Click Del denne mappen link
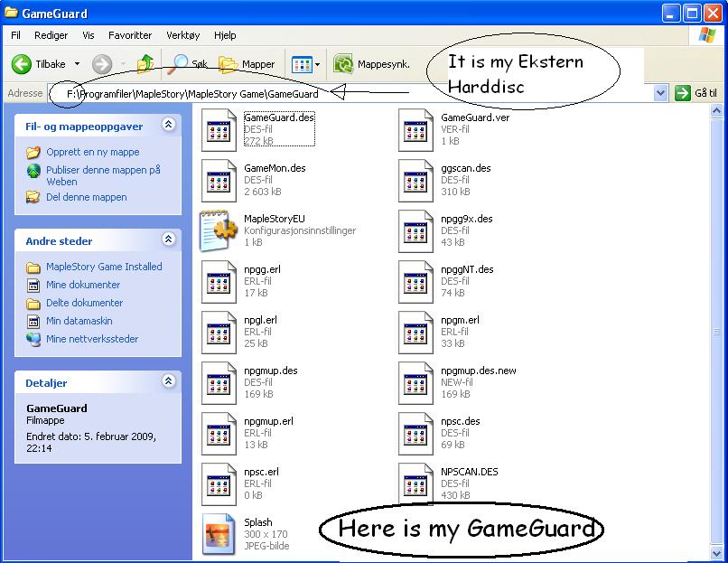The width and height of the screenshot is (728, 563). point(87,197)
